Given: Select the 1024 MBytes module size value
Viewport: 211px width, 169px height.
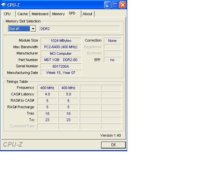Looking at the screenshot, I should pos(61,41).
